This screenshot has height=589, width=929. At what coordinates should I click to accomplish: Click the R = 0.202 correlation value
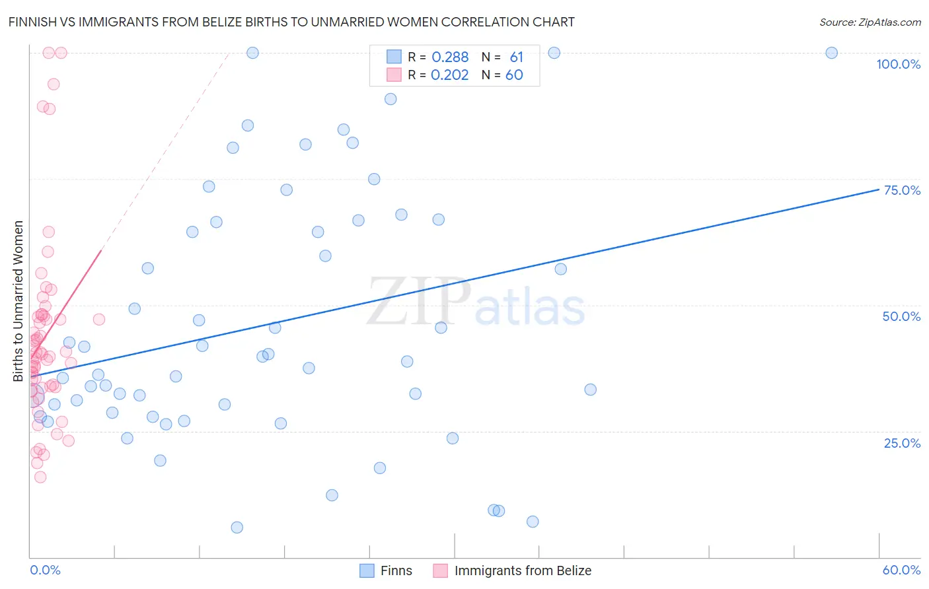tap(438, 75)
